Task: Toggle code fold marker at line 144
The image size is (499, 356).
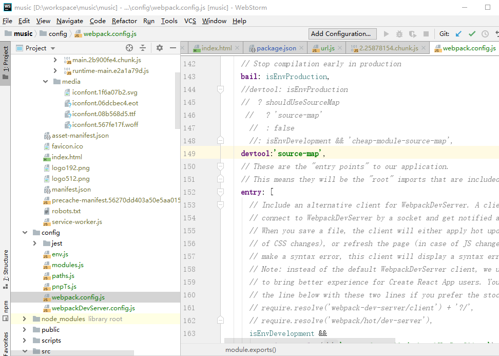Action: (x=220, y=89)
